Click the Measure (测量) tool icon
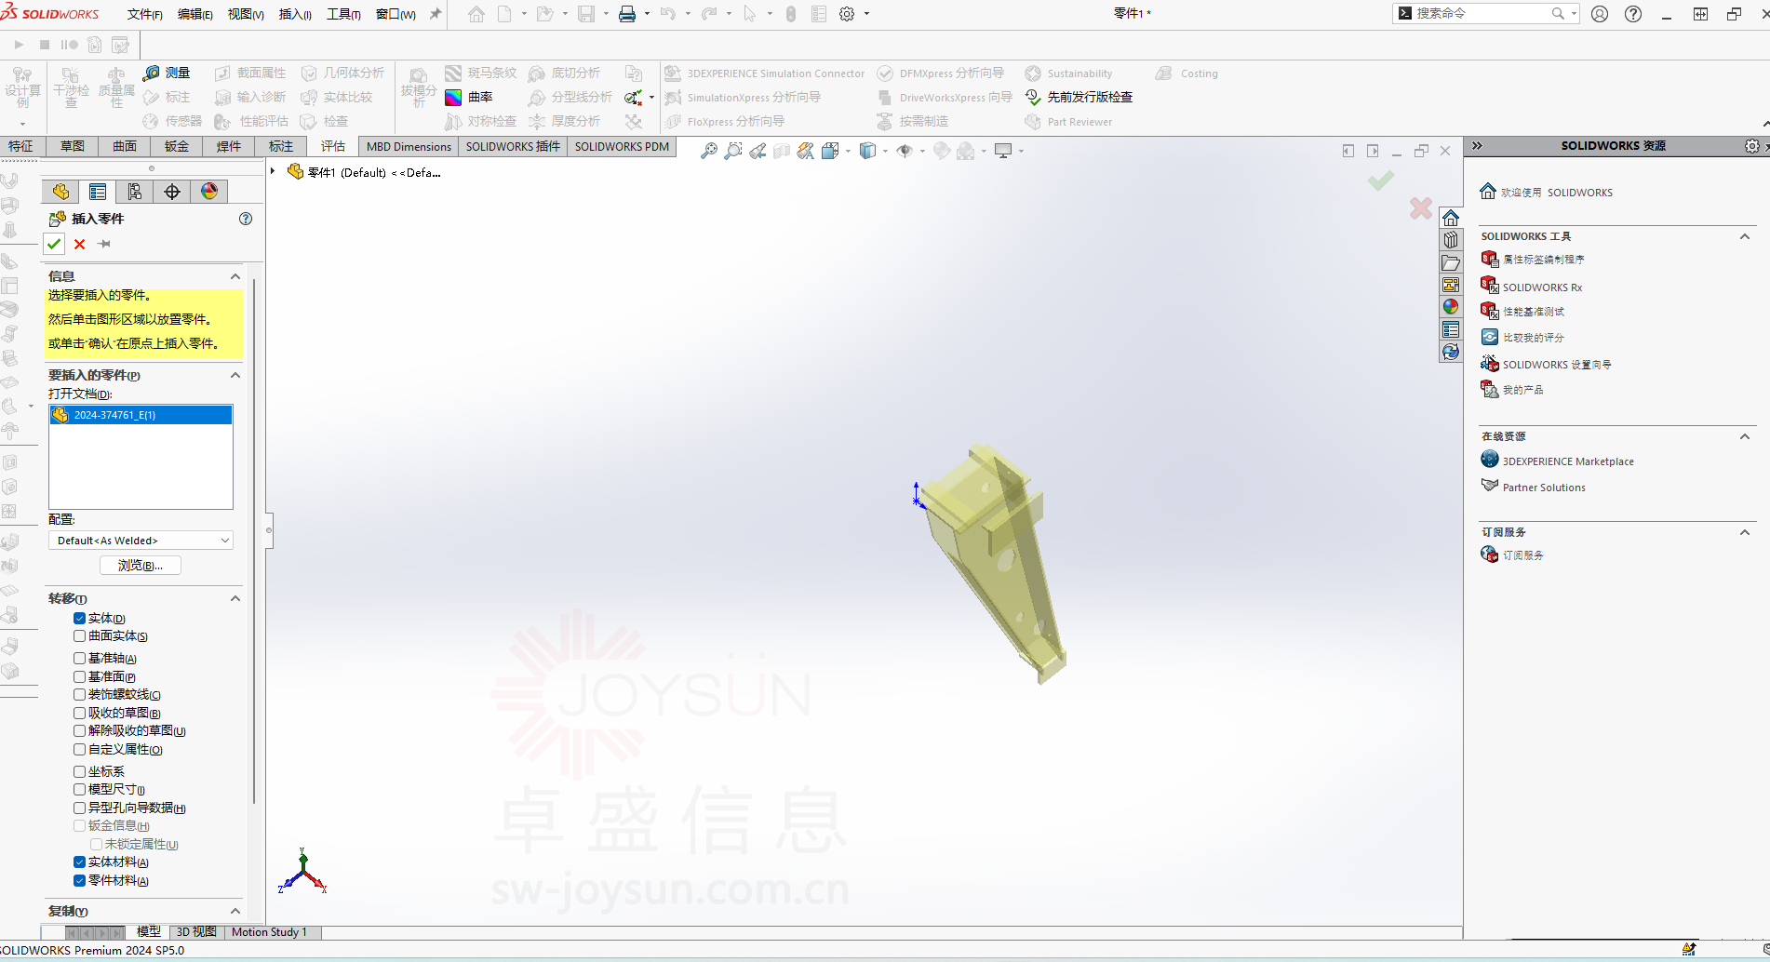This screenshot has width=1770, height=962. coord(152,73)
